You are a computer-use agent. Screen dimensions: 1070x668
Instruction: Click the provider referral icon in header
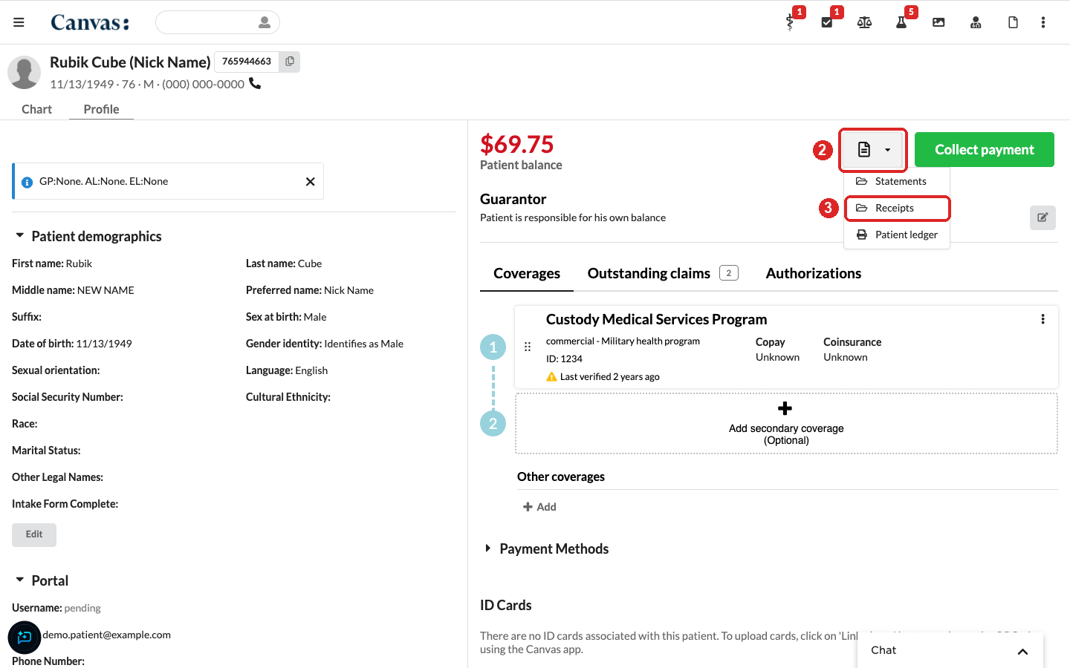pos(976,22)
